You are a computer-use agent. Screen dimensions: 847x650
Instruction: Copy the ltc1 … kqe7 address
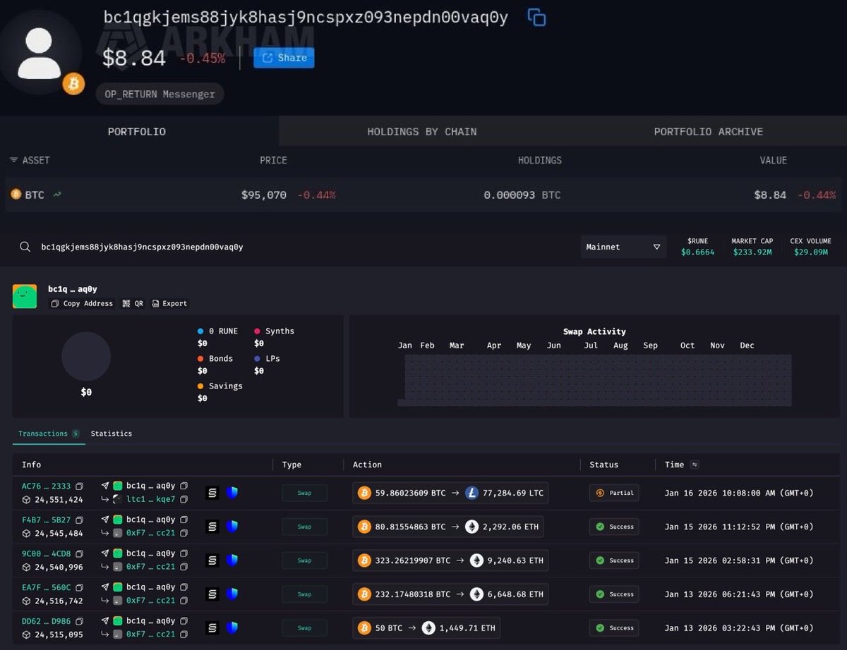(x=184, y=499)
